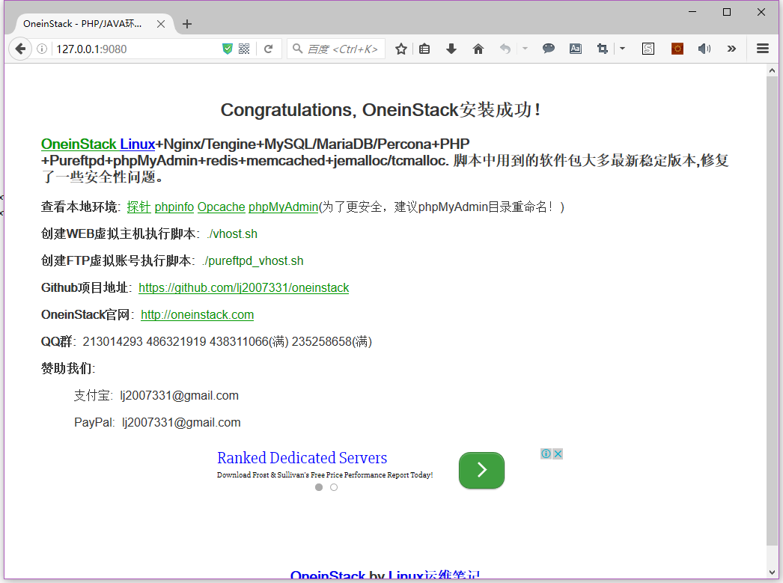The image size is (783, 583).
Task: Click the scrollbar up arrow
Action: (x=772, y=70)
